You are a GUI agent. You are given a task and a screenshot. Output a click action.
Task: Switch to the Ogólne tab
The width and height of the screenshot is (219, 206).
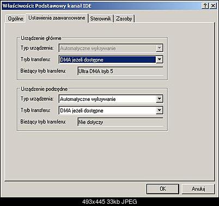click(x=15, y=19)
